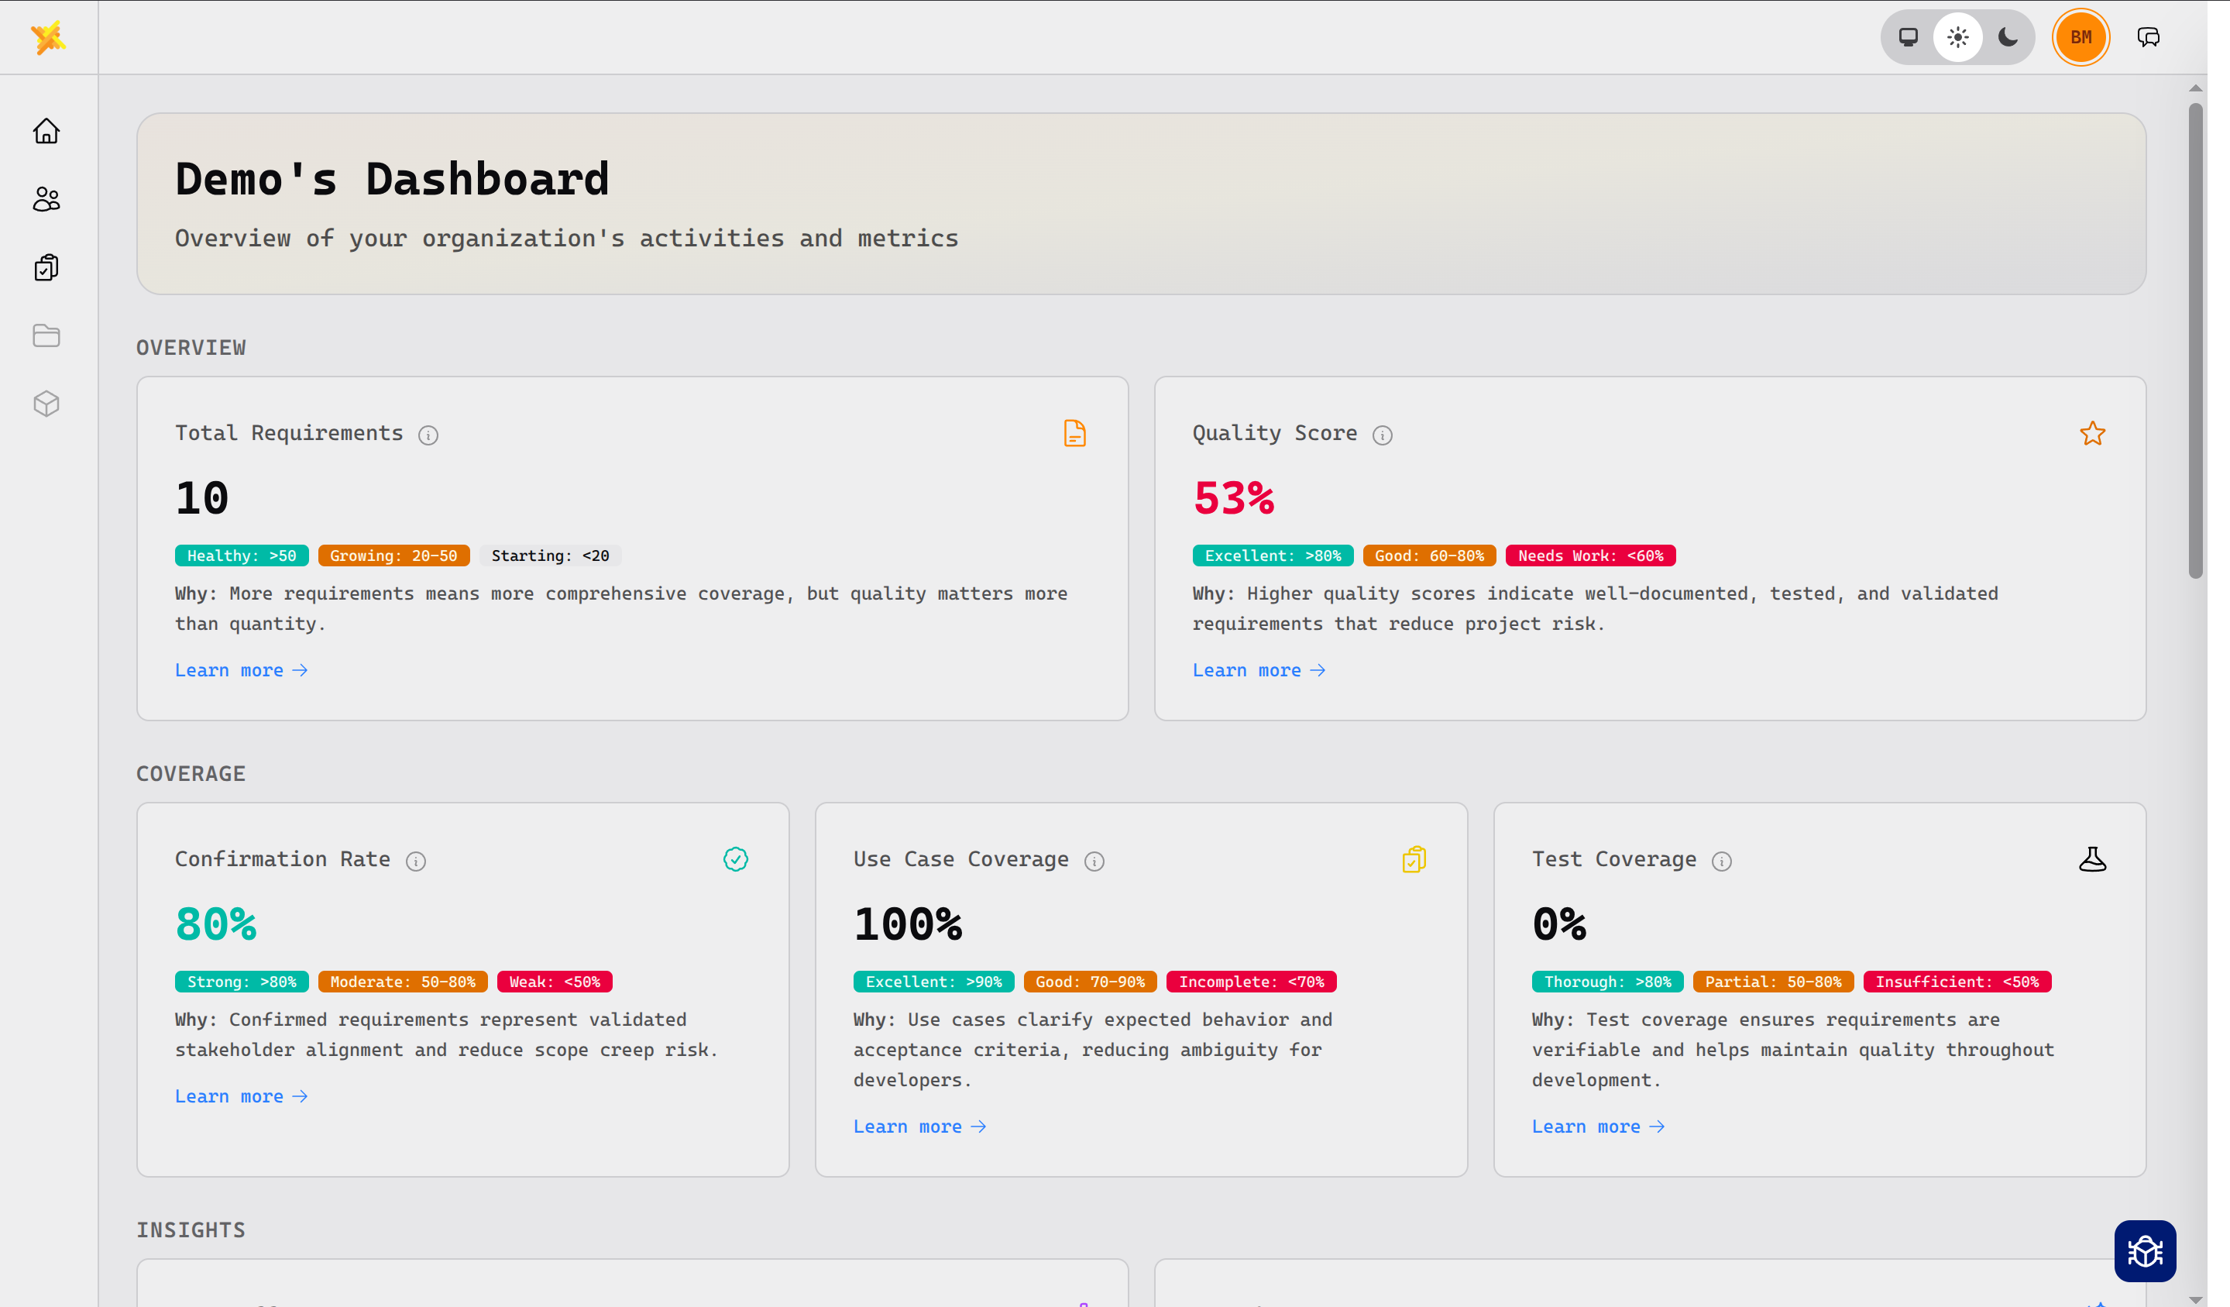Viewport: 2230px width, 1307px height.
Task: Click the app logo in top-left
Action: (48, 37)
